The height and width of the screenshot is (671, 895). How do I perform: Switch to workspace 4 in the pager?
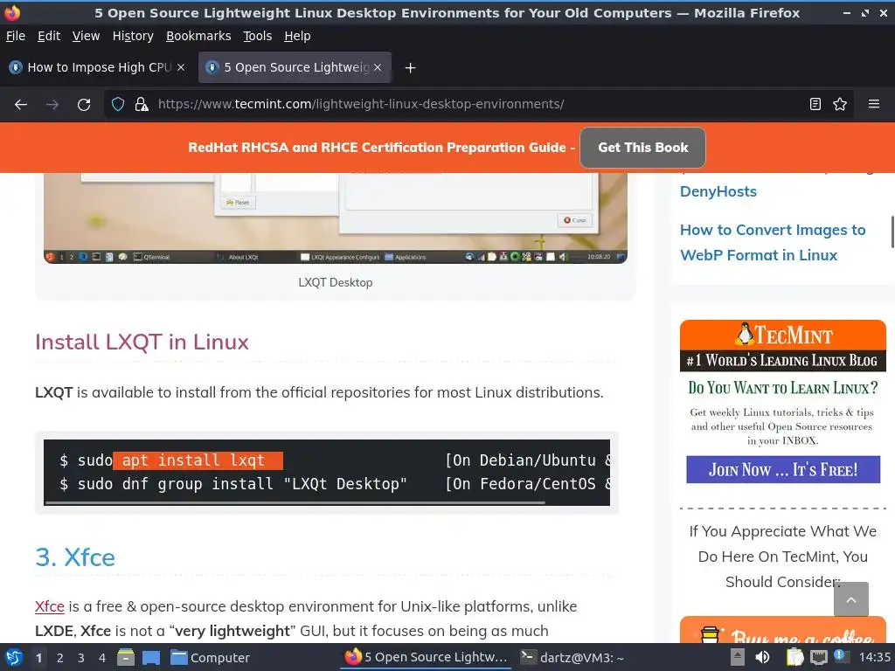[102, 658]
